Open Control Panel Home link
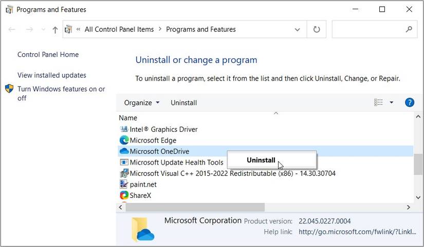Screen dimensions: 424x247 pyautogui.click(x=48, y=55)
